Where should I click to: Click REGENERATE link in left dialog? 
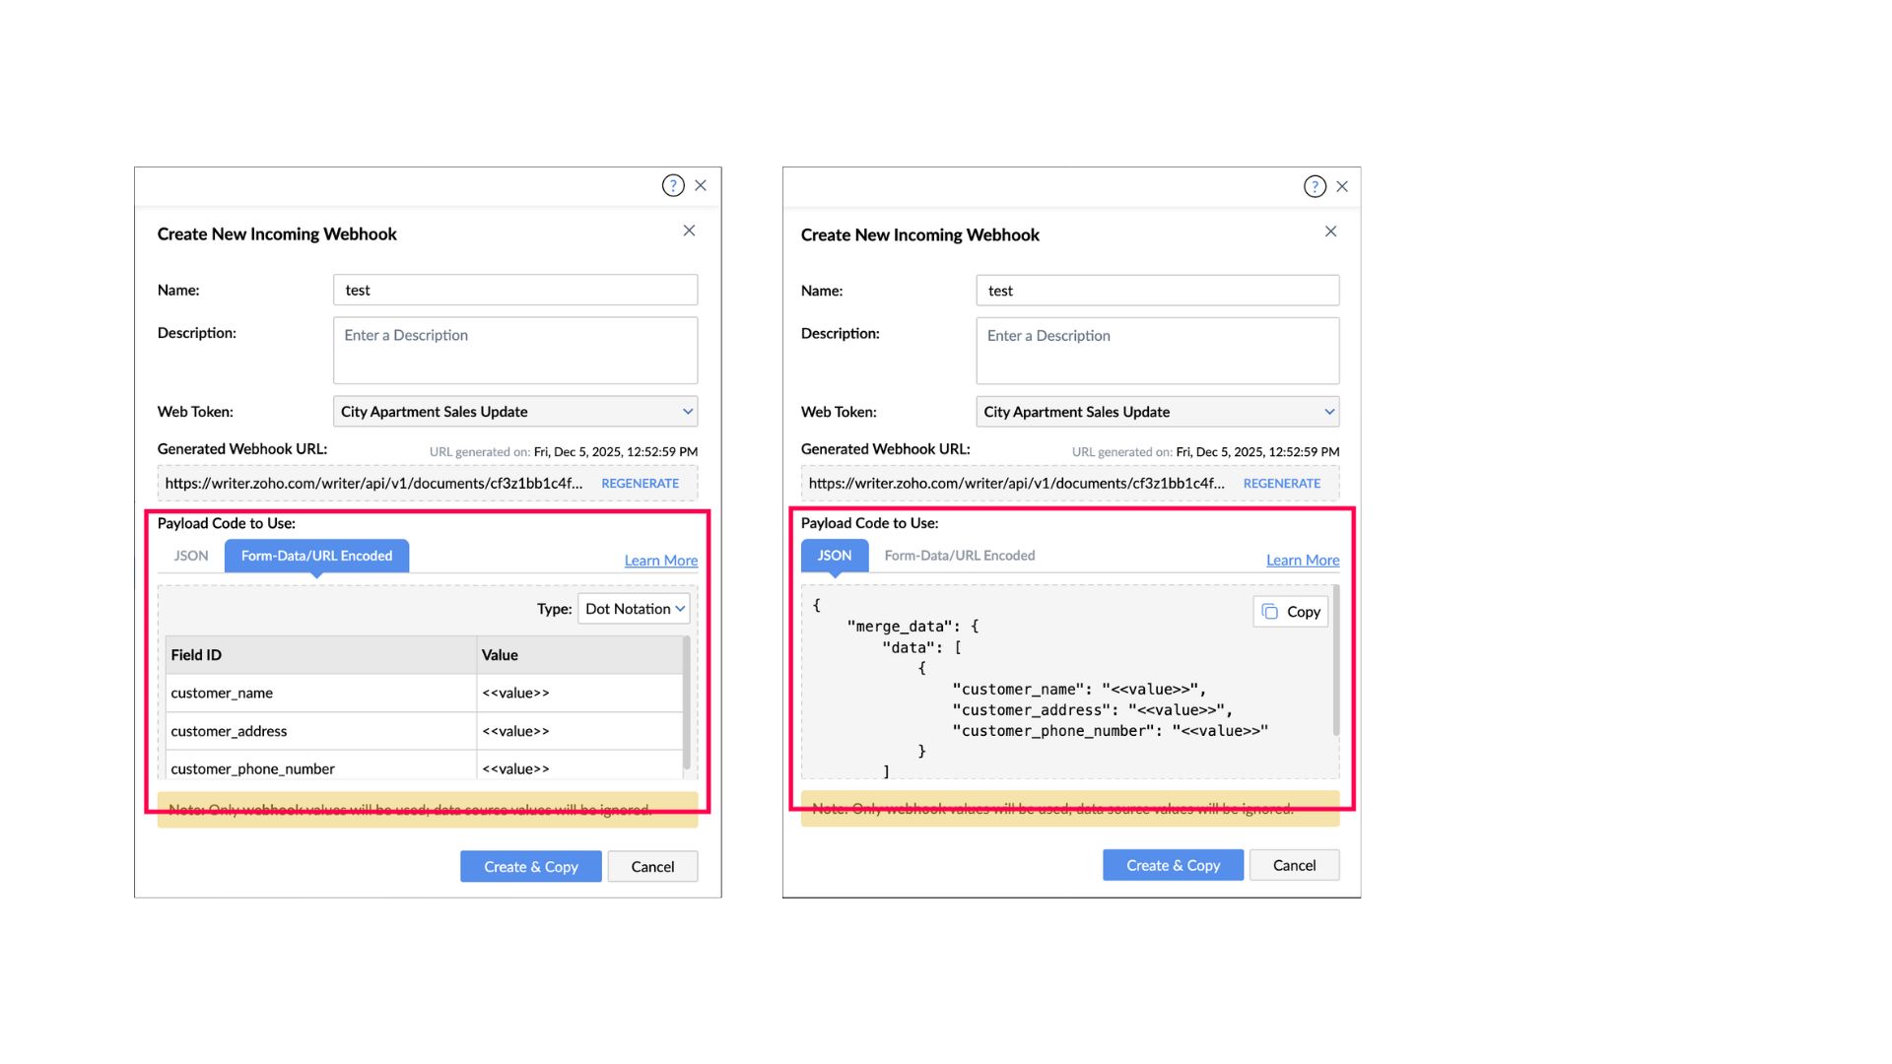click(x=640, y=484)
